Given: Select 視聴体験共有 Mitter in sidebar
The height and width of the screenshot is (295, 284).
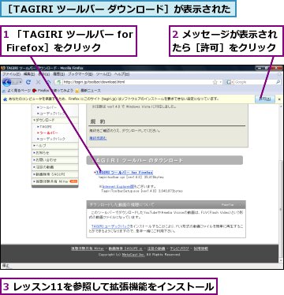Looking at the screenshot, I should click(55, 181).
